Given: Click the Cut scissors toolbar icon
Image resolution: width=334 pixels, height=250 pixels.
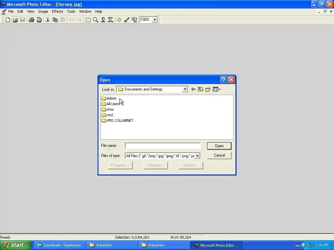Looking at the screenshot, I should [48, 20].
